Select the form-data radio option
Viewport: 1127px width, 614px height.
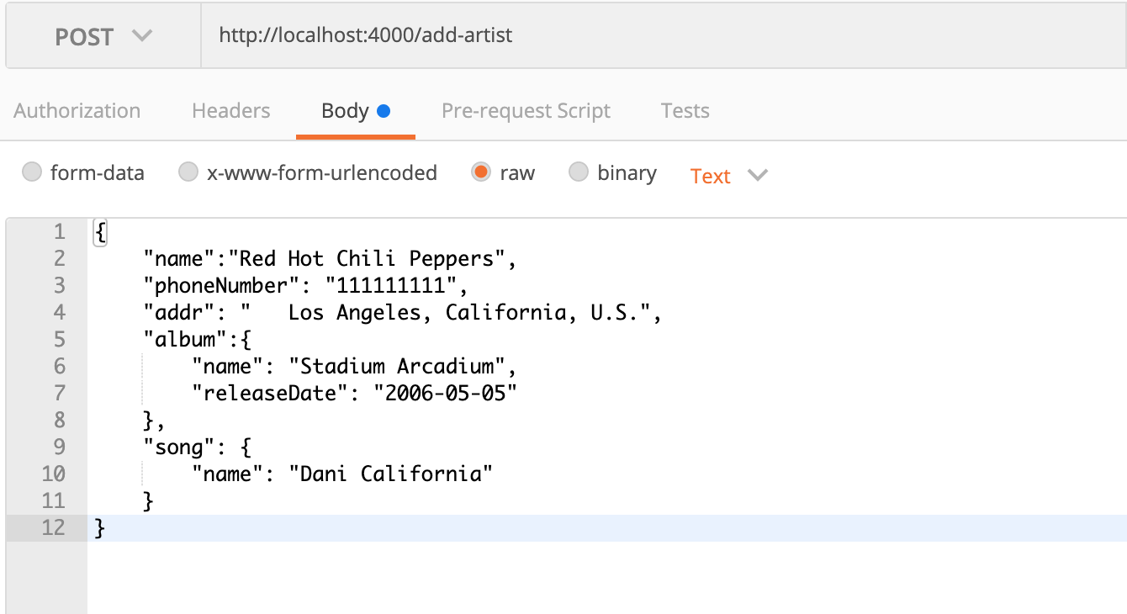tap(32, 172)
